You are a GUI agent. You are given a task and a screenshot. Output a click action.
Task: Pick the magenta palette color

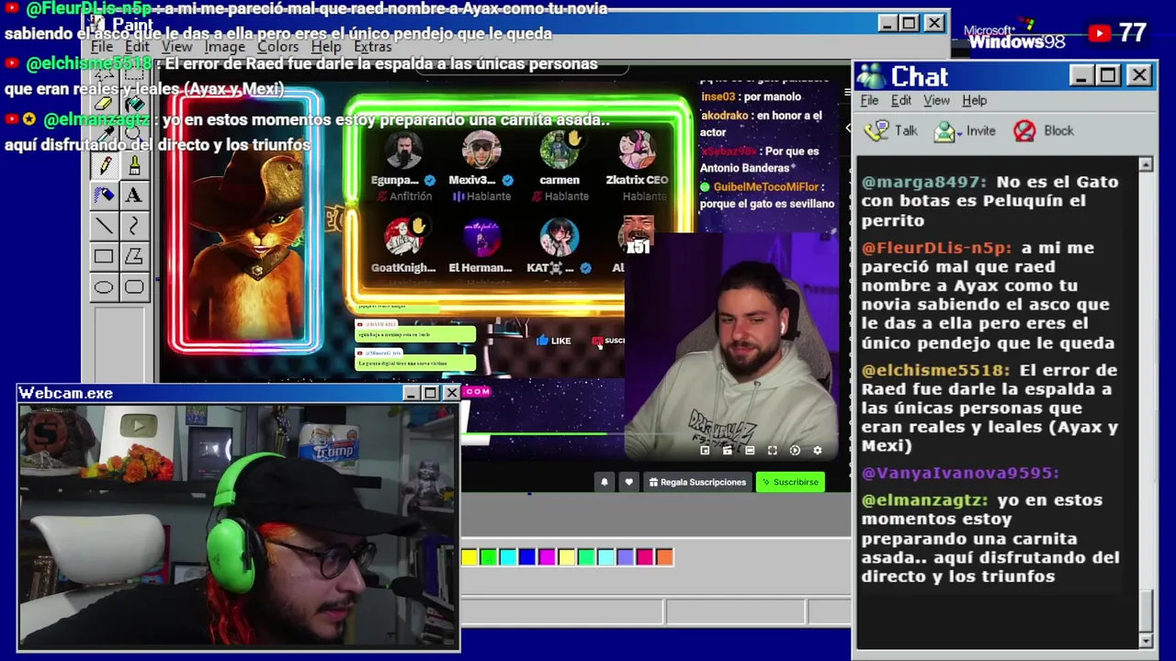click(x=547, y=557)
